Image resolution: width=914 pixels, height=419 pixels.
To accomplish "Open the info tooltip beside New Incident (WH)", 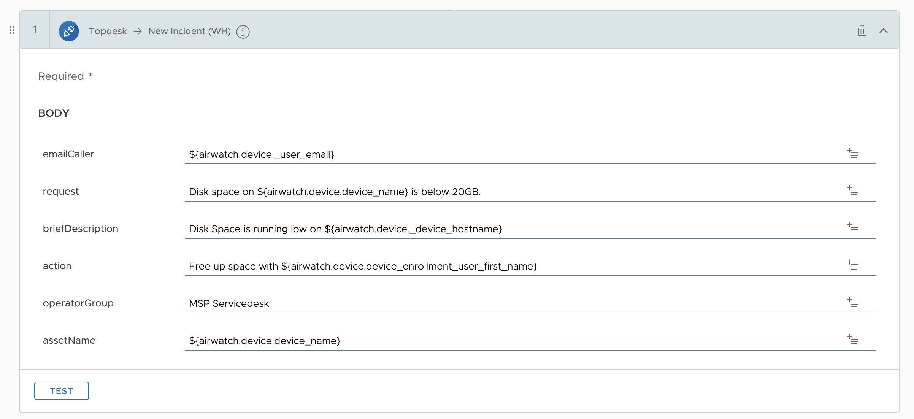I will 243,32.
